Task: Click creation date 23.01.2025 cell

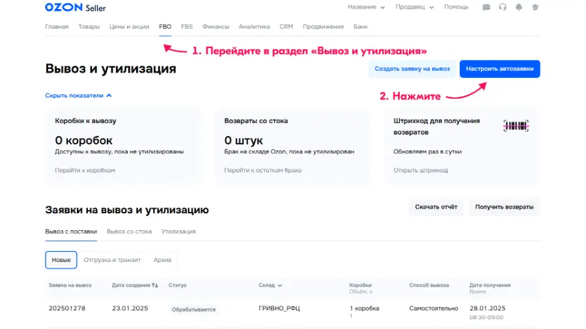Action: (x=130, y=308)
